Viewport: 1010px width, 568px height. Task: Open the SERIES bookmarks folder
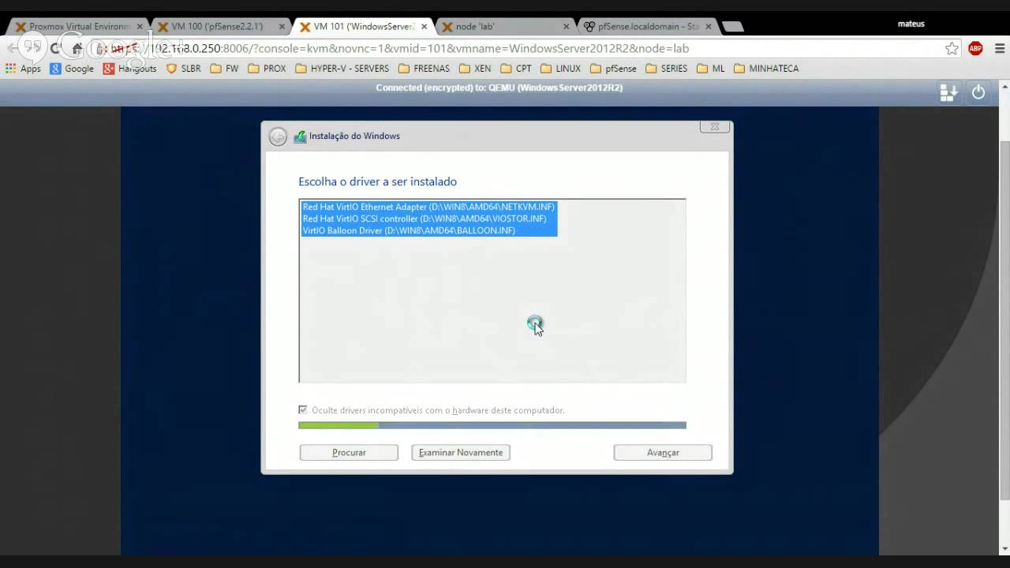tap(666, 69)
